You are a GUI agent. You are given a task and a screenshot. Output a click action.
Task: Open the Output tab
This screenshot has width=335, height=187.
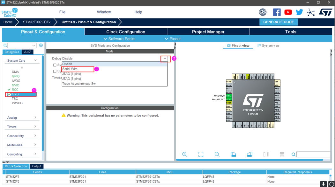(37, 166)
